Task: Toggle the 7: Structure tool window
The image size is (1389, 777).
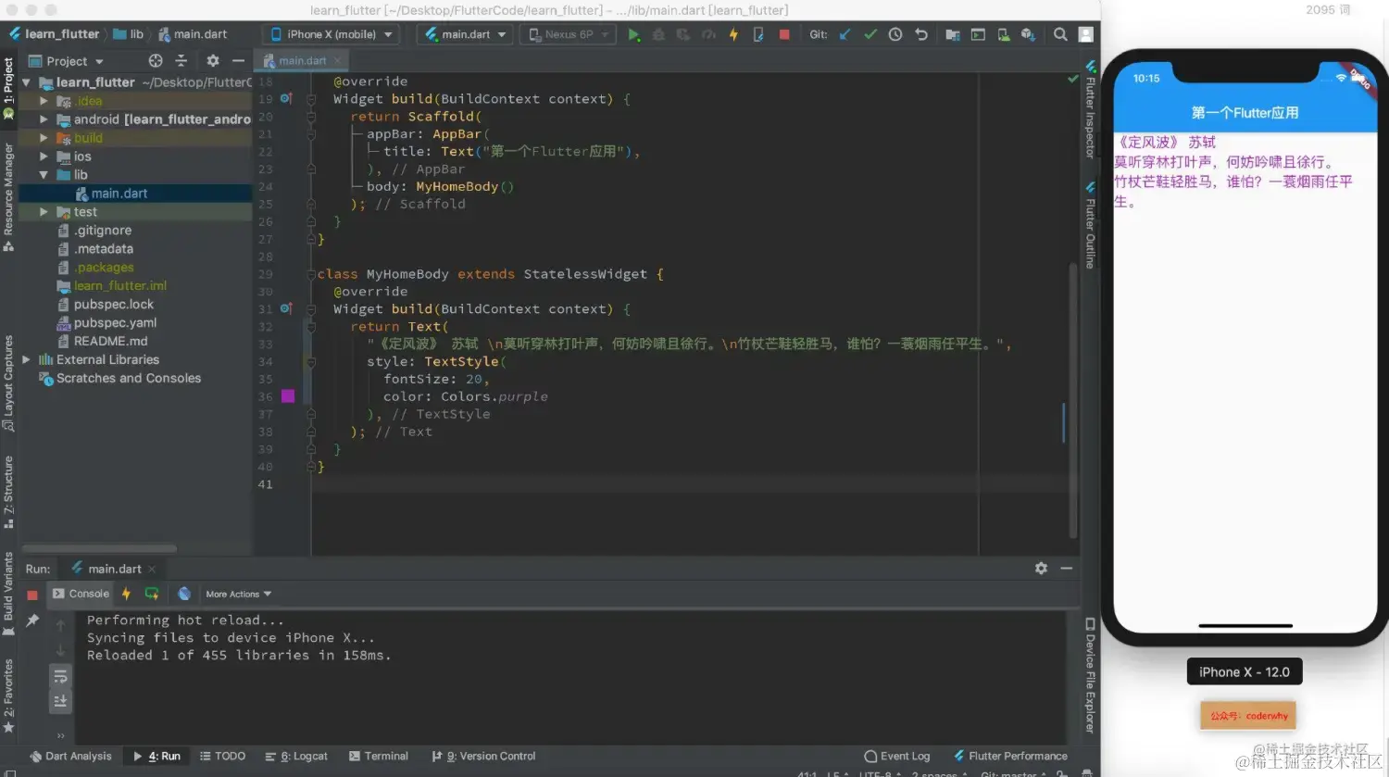Action: 8,492
